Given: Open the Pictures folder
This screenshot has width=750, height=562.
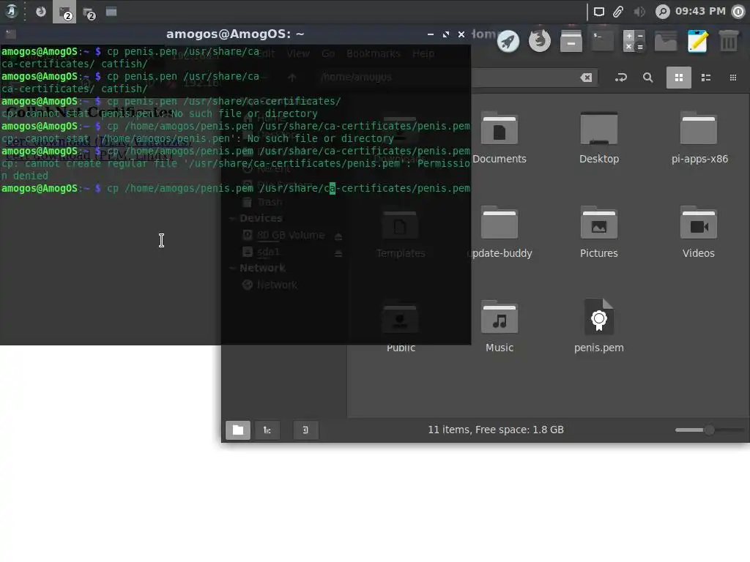Looking at the screenshot, I should pyautogui.click(x=599, y=233).
